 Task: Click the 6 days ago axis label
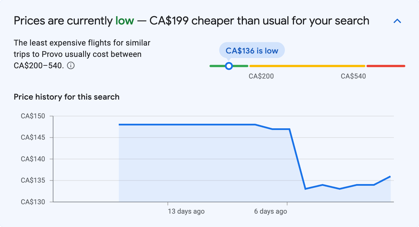[x=270, y=211]
